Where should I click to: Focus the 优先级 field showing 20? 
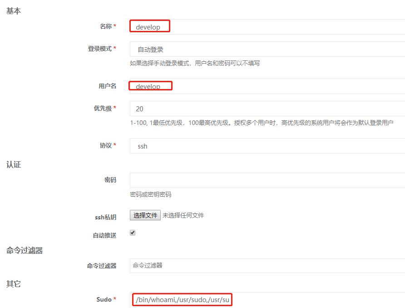[x=267, y=109]
